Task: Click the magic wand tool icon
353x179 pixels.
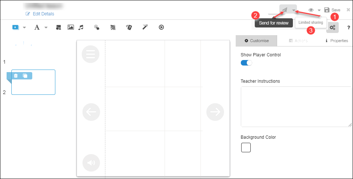Action: tap(145, 27)
